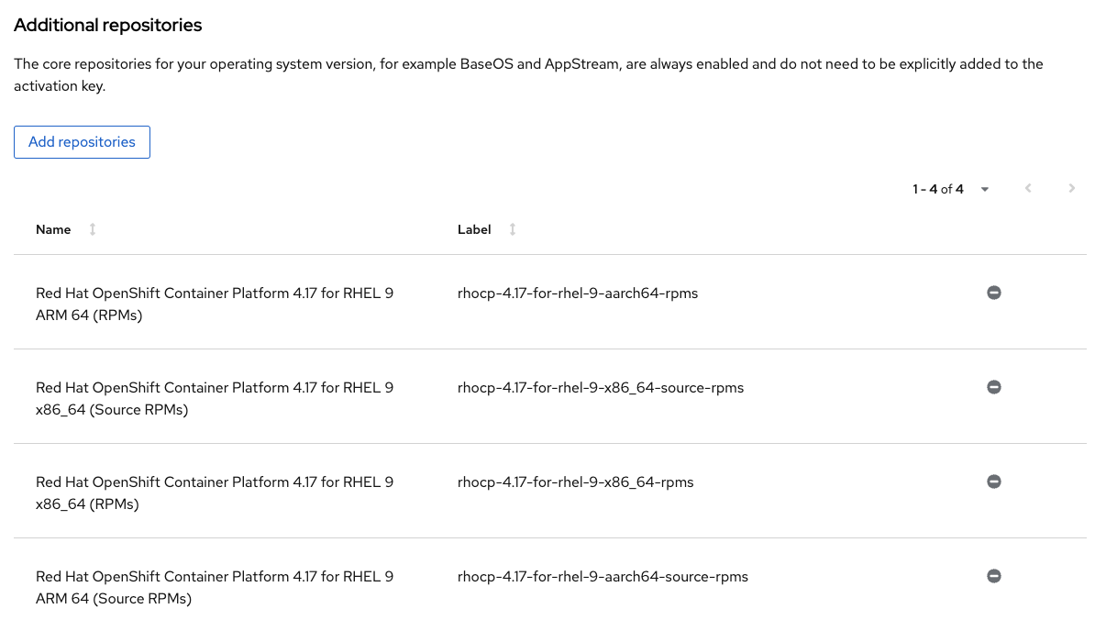
Task: Select the Label column header
Action: point(472,229)
